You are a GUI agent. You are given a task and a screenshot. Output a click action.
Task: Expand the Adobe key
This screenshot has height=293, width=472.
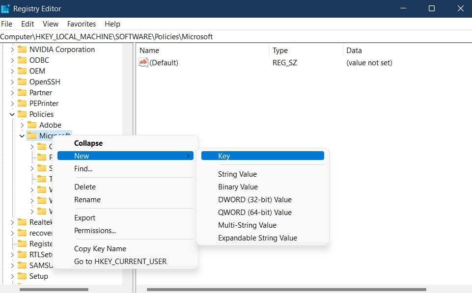tap(22, 125)
